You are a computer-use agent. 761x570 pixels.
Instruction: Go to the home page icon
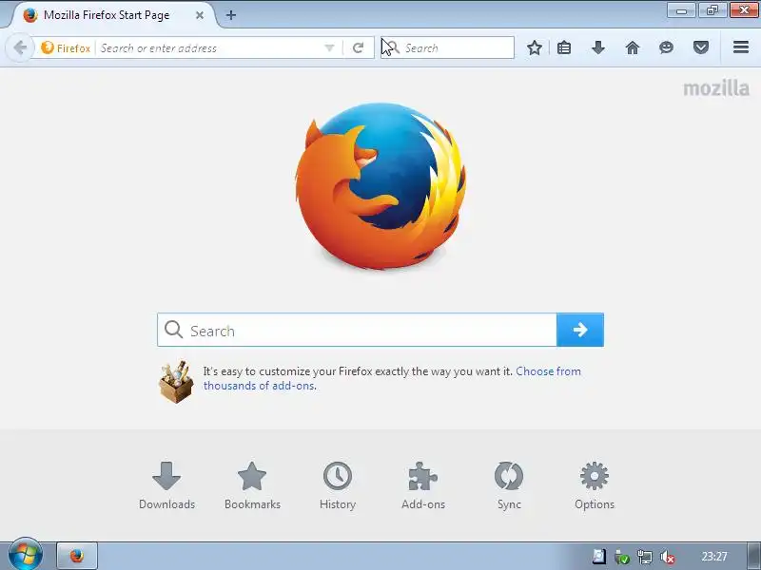tap(633, 48)
